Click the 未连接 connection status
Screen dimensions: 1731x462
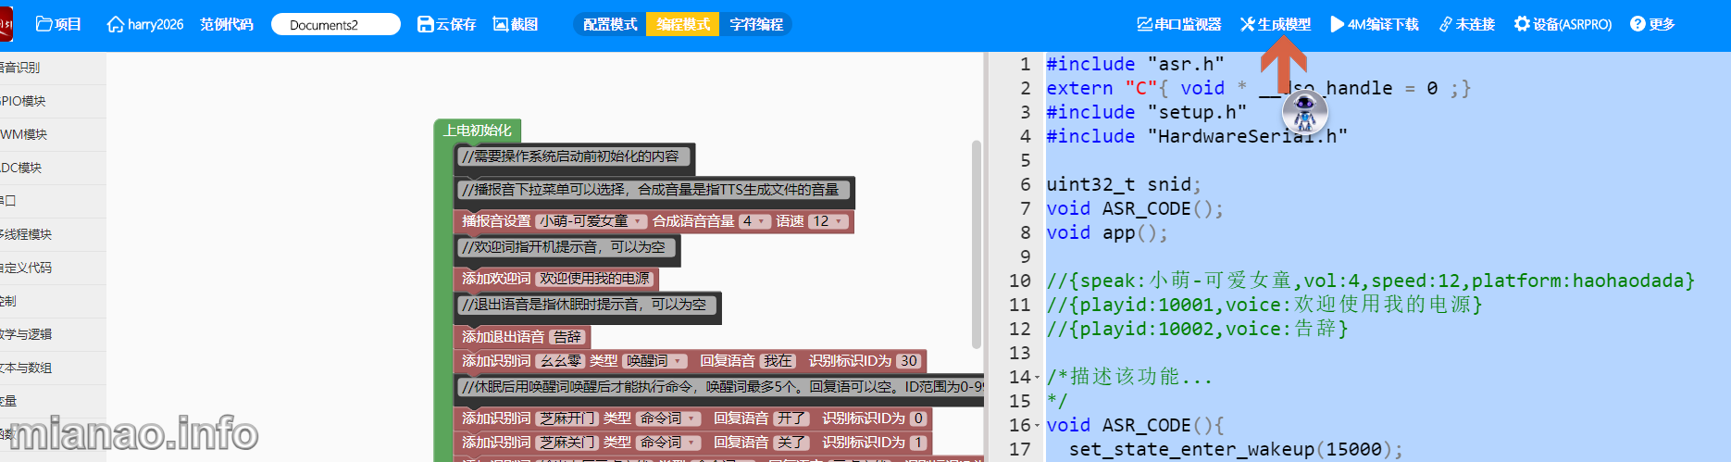click(1467, 24)
